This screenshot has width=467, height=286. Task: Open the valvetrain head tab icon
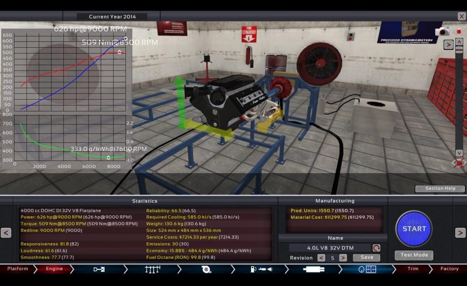(x=152, y=269)
